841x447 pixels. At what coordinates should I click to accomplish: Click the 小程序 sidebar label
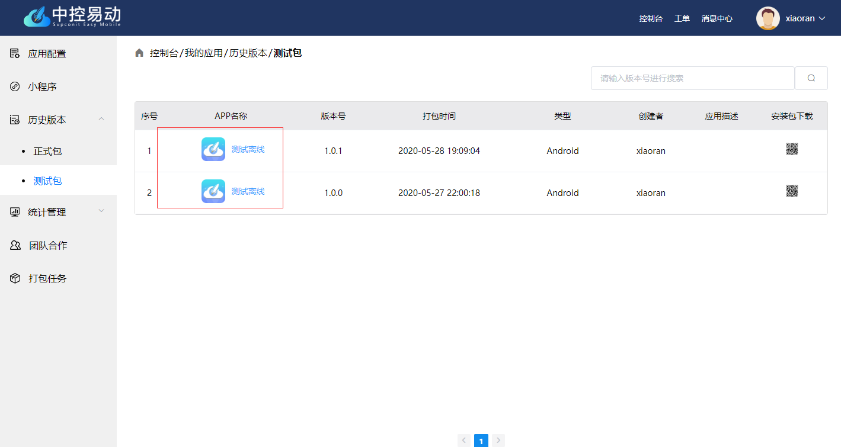[x=42, y=86]
